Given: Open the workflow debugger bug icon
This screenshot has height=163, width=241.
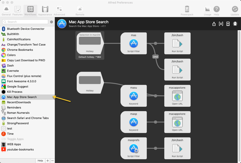Looking at the screenshot, I should click(x=235, y=24).
